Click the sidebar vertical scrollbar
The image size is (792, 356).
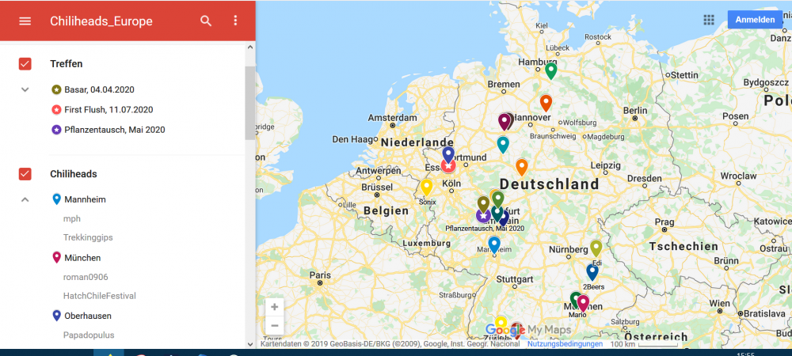[x=249, y=103]
